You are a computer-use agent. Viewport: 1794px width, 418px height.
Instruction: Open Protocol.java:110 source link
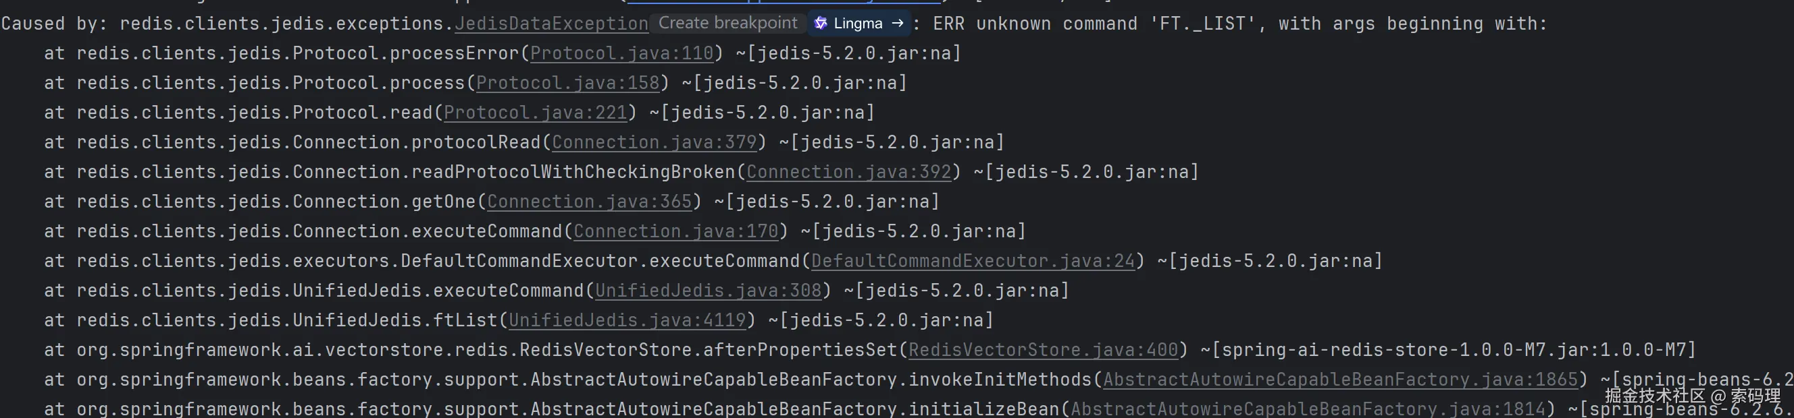(x=622, y=53)
